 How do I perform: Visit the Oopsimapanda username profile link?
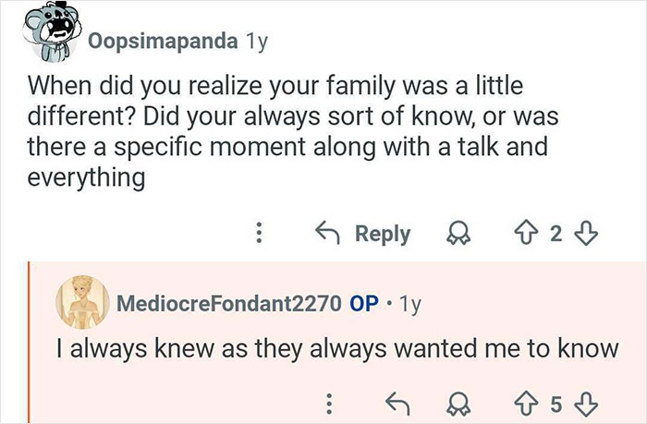pyautogui.click(x=163, y=42)
